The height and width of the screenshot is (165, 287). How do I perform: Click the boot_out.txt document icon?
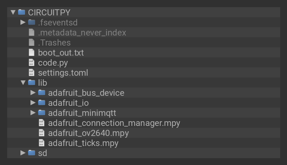pos(32,52)
